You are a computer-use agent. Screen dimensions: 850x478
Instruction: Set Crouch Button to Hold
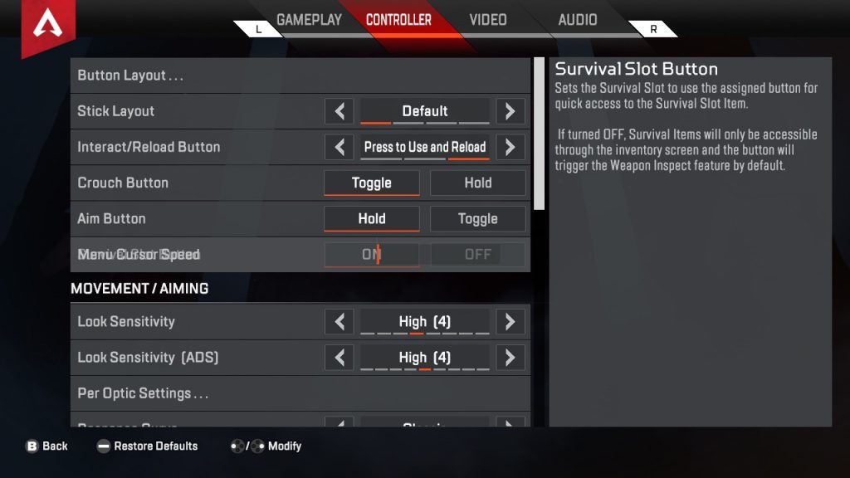click(477, 183)
